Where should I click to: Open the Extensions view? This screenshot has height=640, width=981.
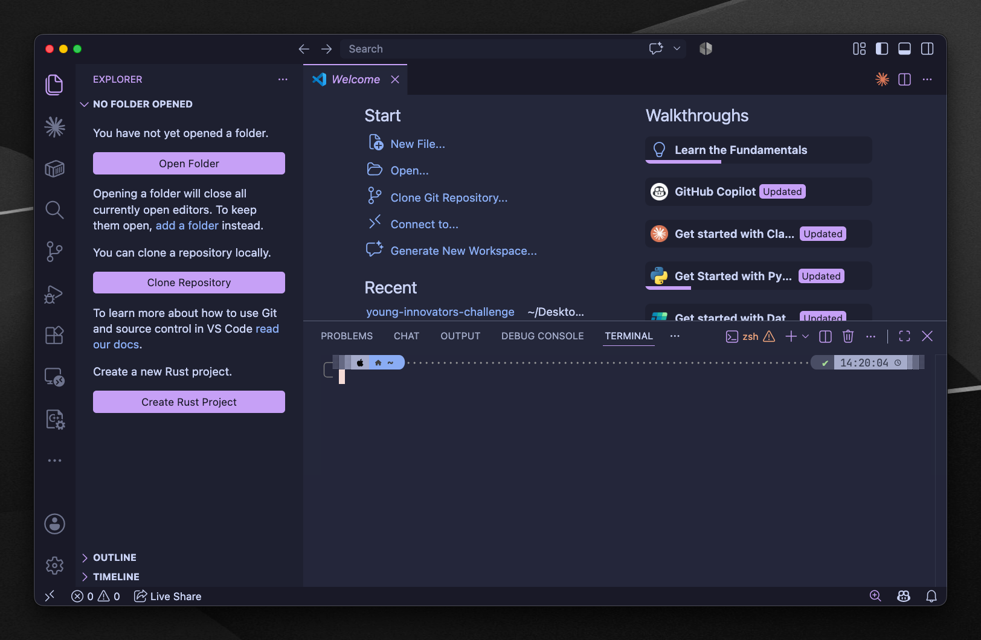[x=54, y=335]
